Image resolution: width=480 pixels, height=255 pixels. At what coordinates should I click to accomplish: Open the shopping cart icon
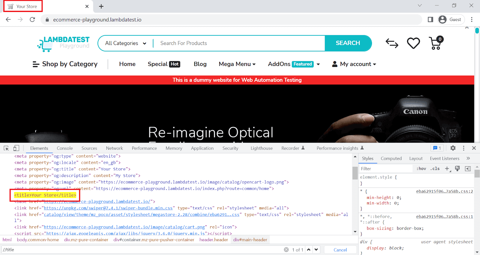coord(436,43)
